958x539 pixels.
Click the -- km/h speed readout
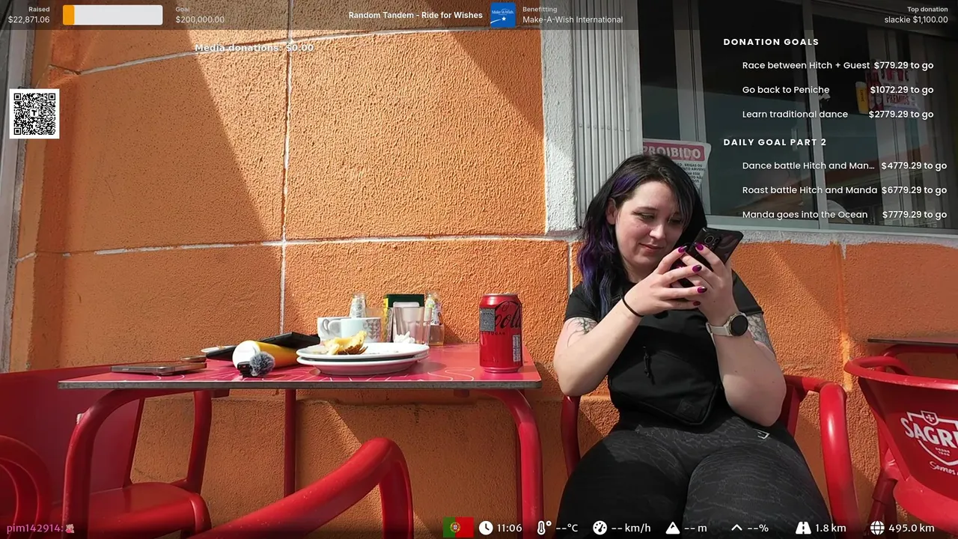(631, 528)
